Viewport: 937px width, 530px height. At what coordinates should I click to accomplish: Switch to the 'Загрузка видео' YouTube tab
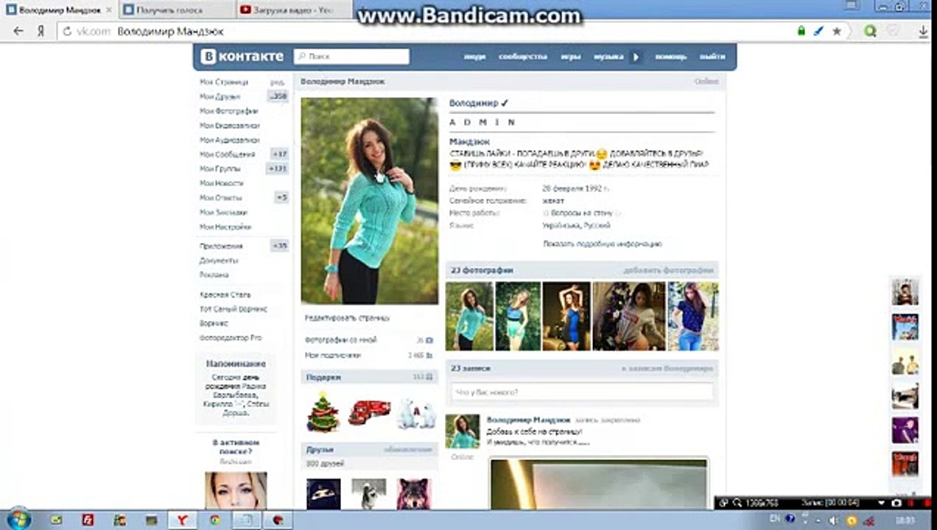pos(291,10)
